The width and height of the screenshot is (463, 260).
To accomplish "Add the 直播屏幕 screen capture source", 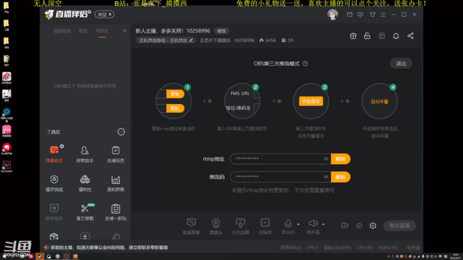I will 191,226.
